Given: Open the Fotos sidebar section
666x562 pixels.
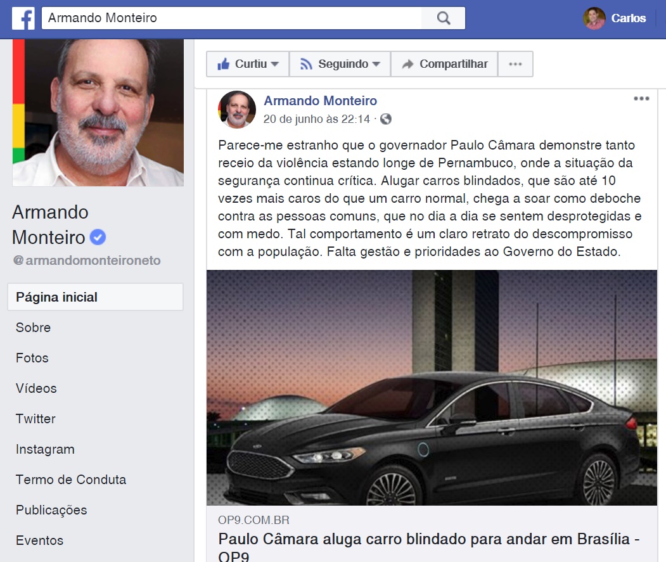Looking at the screenshot, I should [x=32, y=358].
